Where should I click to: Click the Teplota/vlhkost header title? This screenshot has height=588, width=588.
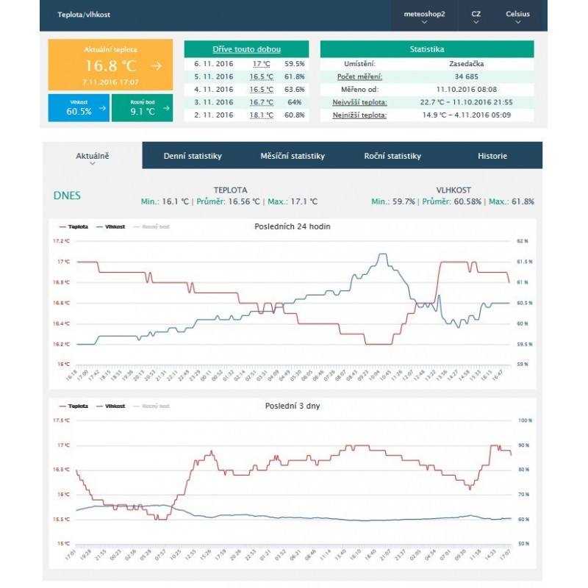click(84, 15)
